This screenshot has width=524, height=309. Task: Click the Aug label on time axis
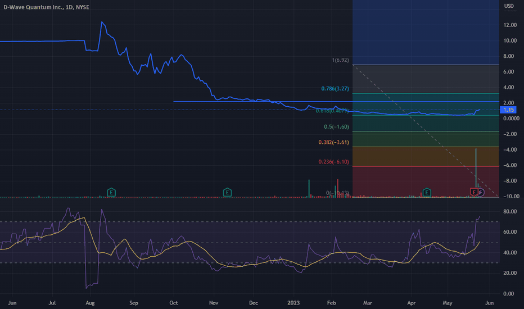click(90, 303)
